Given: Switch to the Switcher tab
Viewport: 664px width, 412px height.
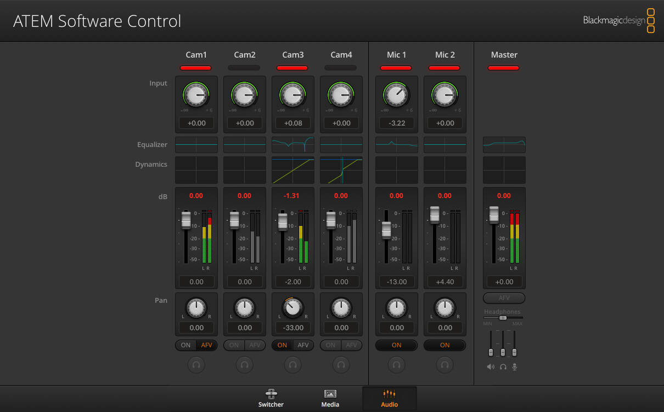Looking at the screenshot, I should coord(271,399).
